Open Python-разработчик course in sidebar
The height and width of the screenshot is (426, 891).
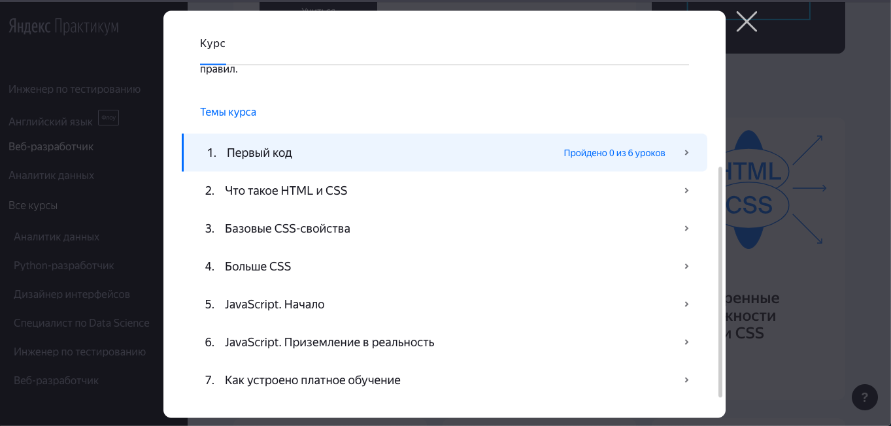pos(64,265)
